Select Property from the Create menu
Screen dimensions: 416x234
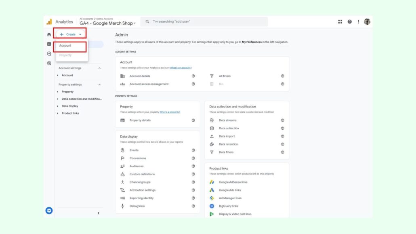click(65, 55)
